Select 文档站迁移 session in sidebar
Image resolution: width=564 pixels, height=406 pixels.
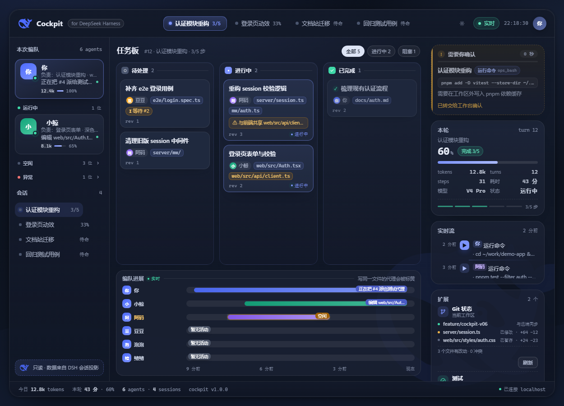click(x=54, y=240)
